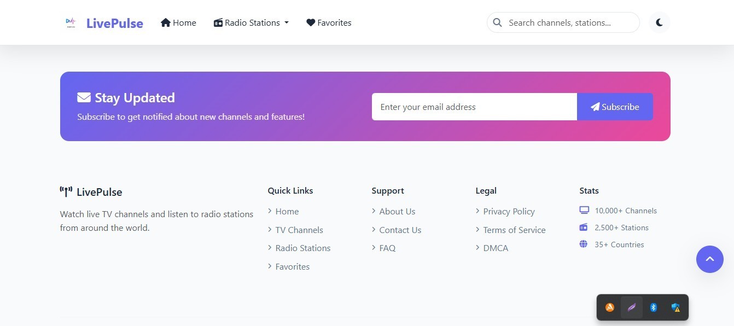Click the magnifier icon in search bar
The height and width of the screenshot is (326, 734).
(x=497, y=22)
